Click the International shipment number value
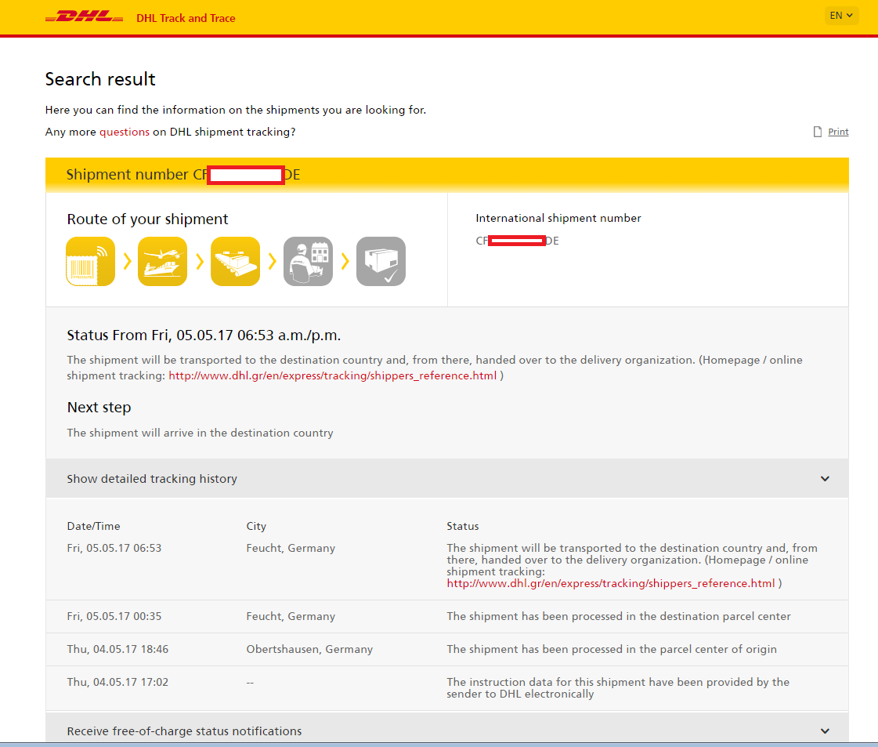This screenshot has width=878, height=747. [517, 241]
